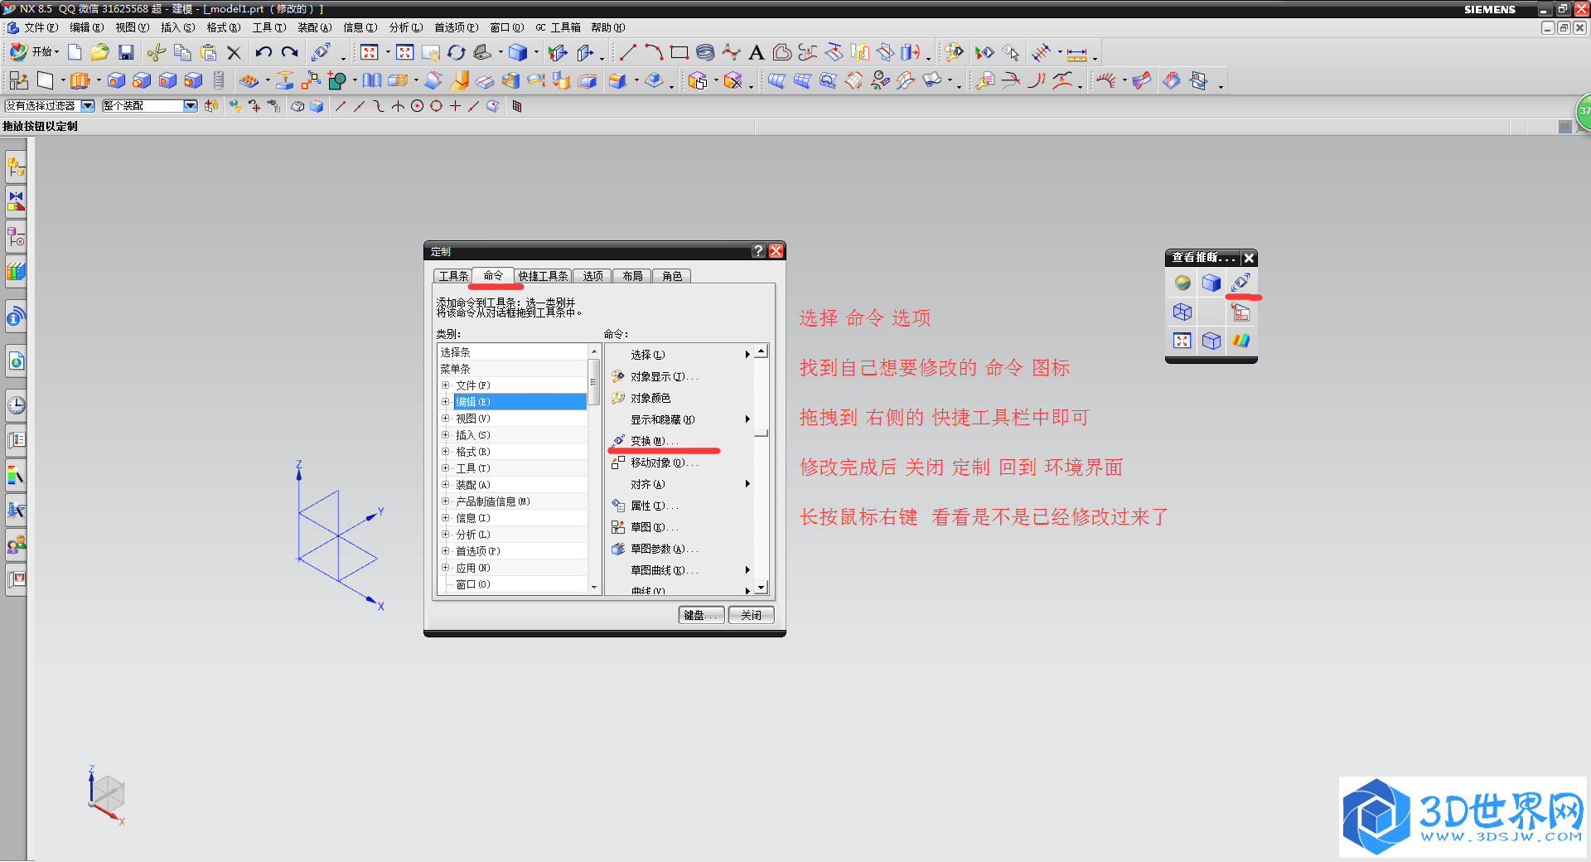Click the Sketch icon in feature toolbar
Image resolution: width=1591 pixels, height=862 pixels.
tap(18, 80)
